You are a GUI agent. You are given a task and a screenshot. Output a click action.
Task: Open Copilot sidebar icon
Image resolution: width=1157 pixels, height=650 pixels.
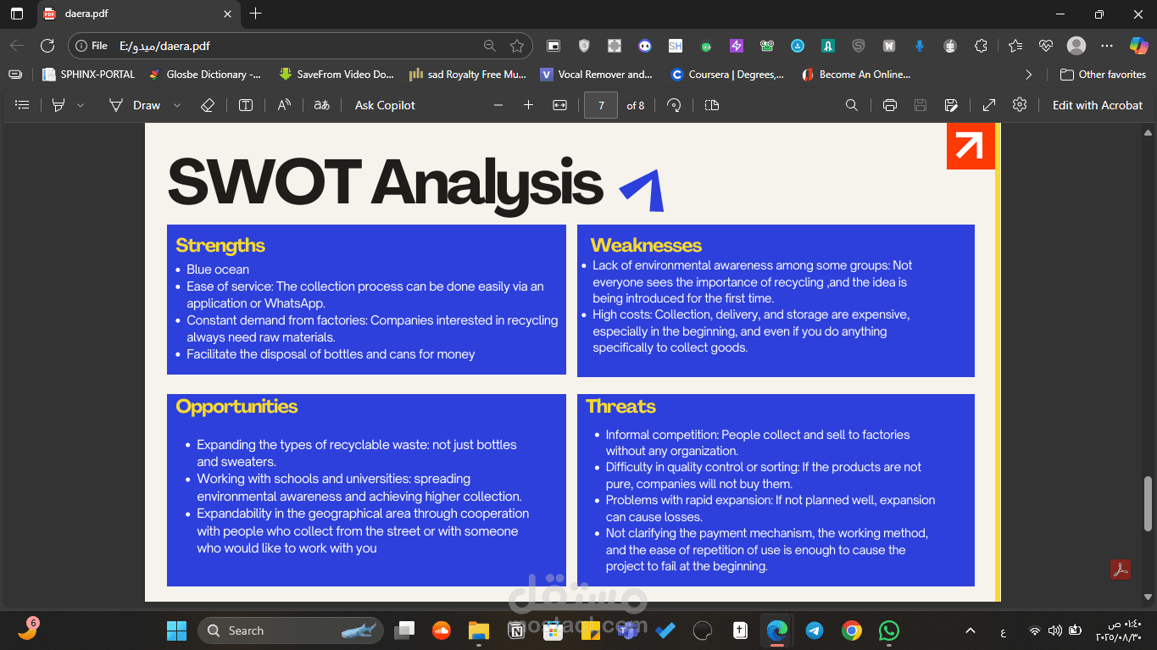pyautogui.click(x=1138, y=46)
